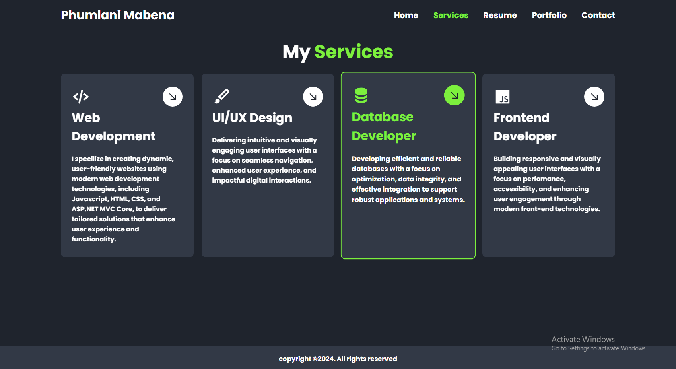The image size is (676, 369).
Task: Select the 'UI/UX Design' card title
Action: [252, 118]
